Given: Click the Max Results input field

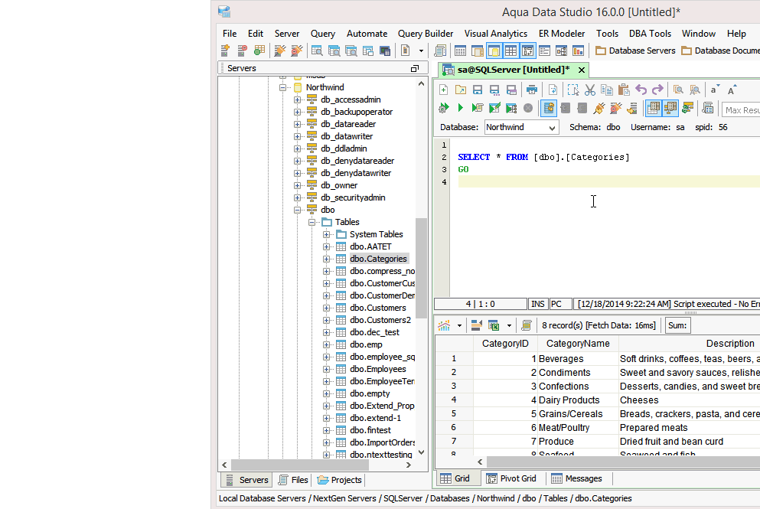Looking at the screenshot, I should pos(741,110).
